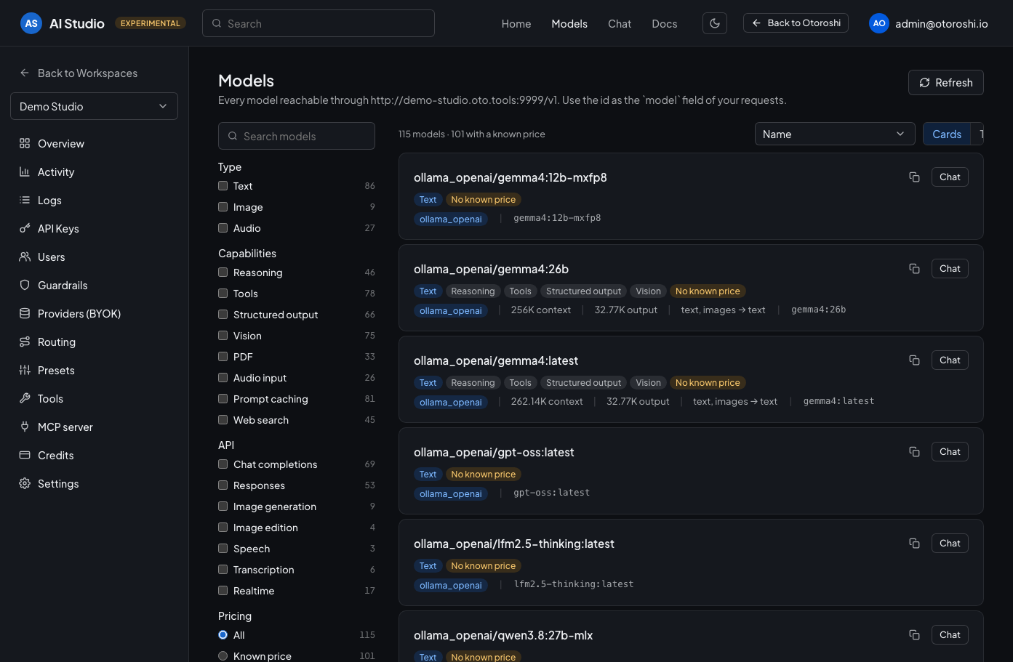The width and height of the screenshot is (1013, 662).
Task: Copy the gpt-oss:latest model id
Action: (x=914, y=451)
